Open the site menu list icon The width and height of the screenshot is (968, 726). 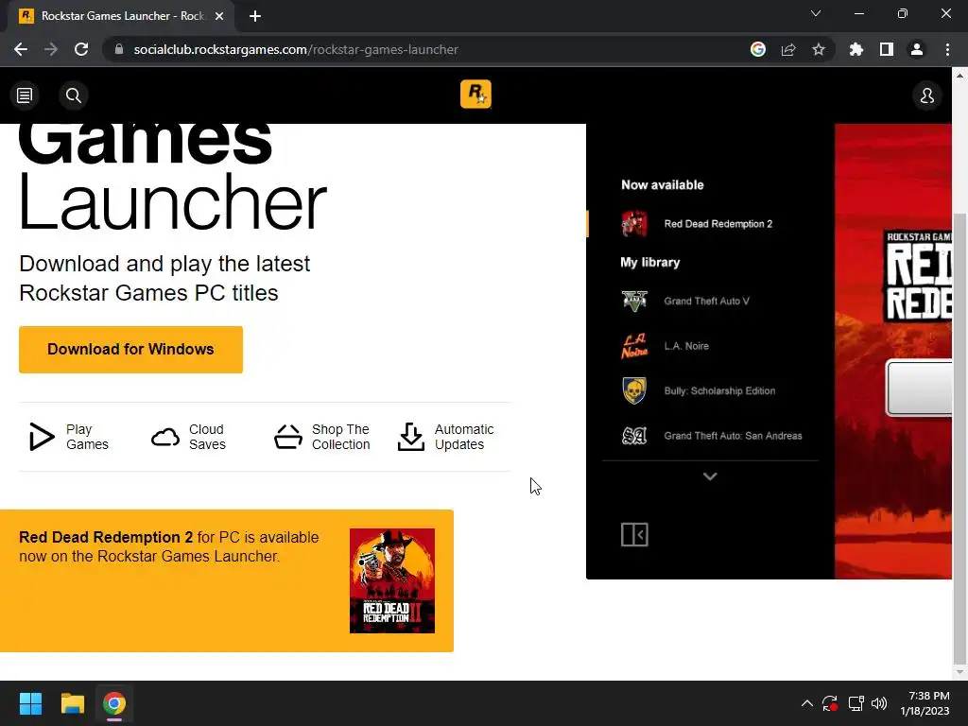pyautogui.click(x=25, y=95)
